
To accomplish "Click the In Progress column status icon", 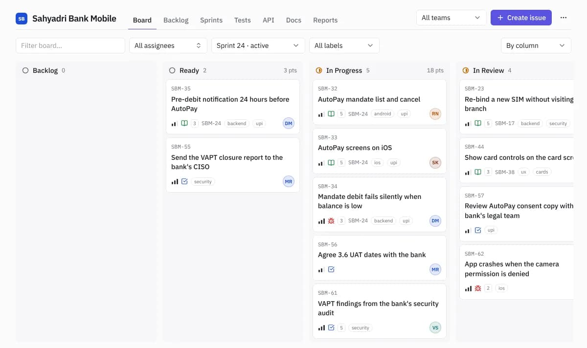I will coord(319,70).
